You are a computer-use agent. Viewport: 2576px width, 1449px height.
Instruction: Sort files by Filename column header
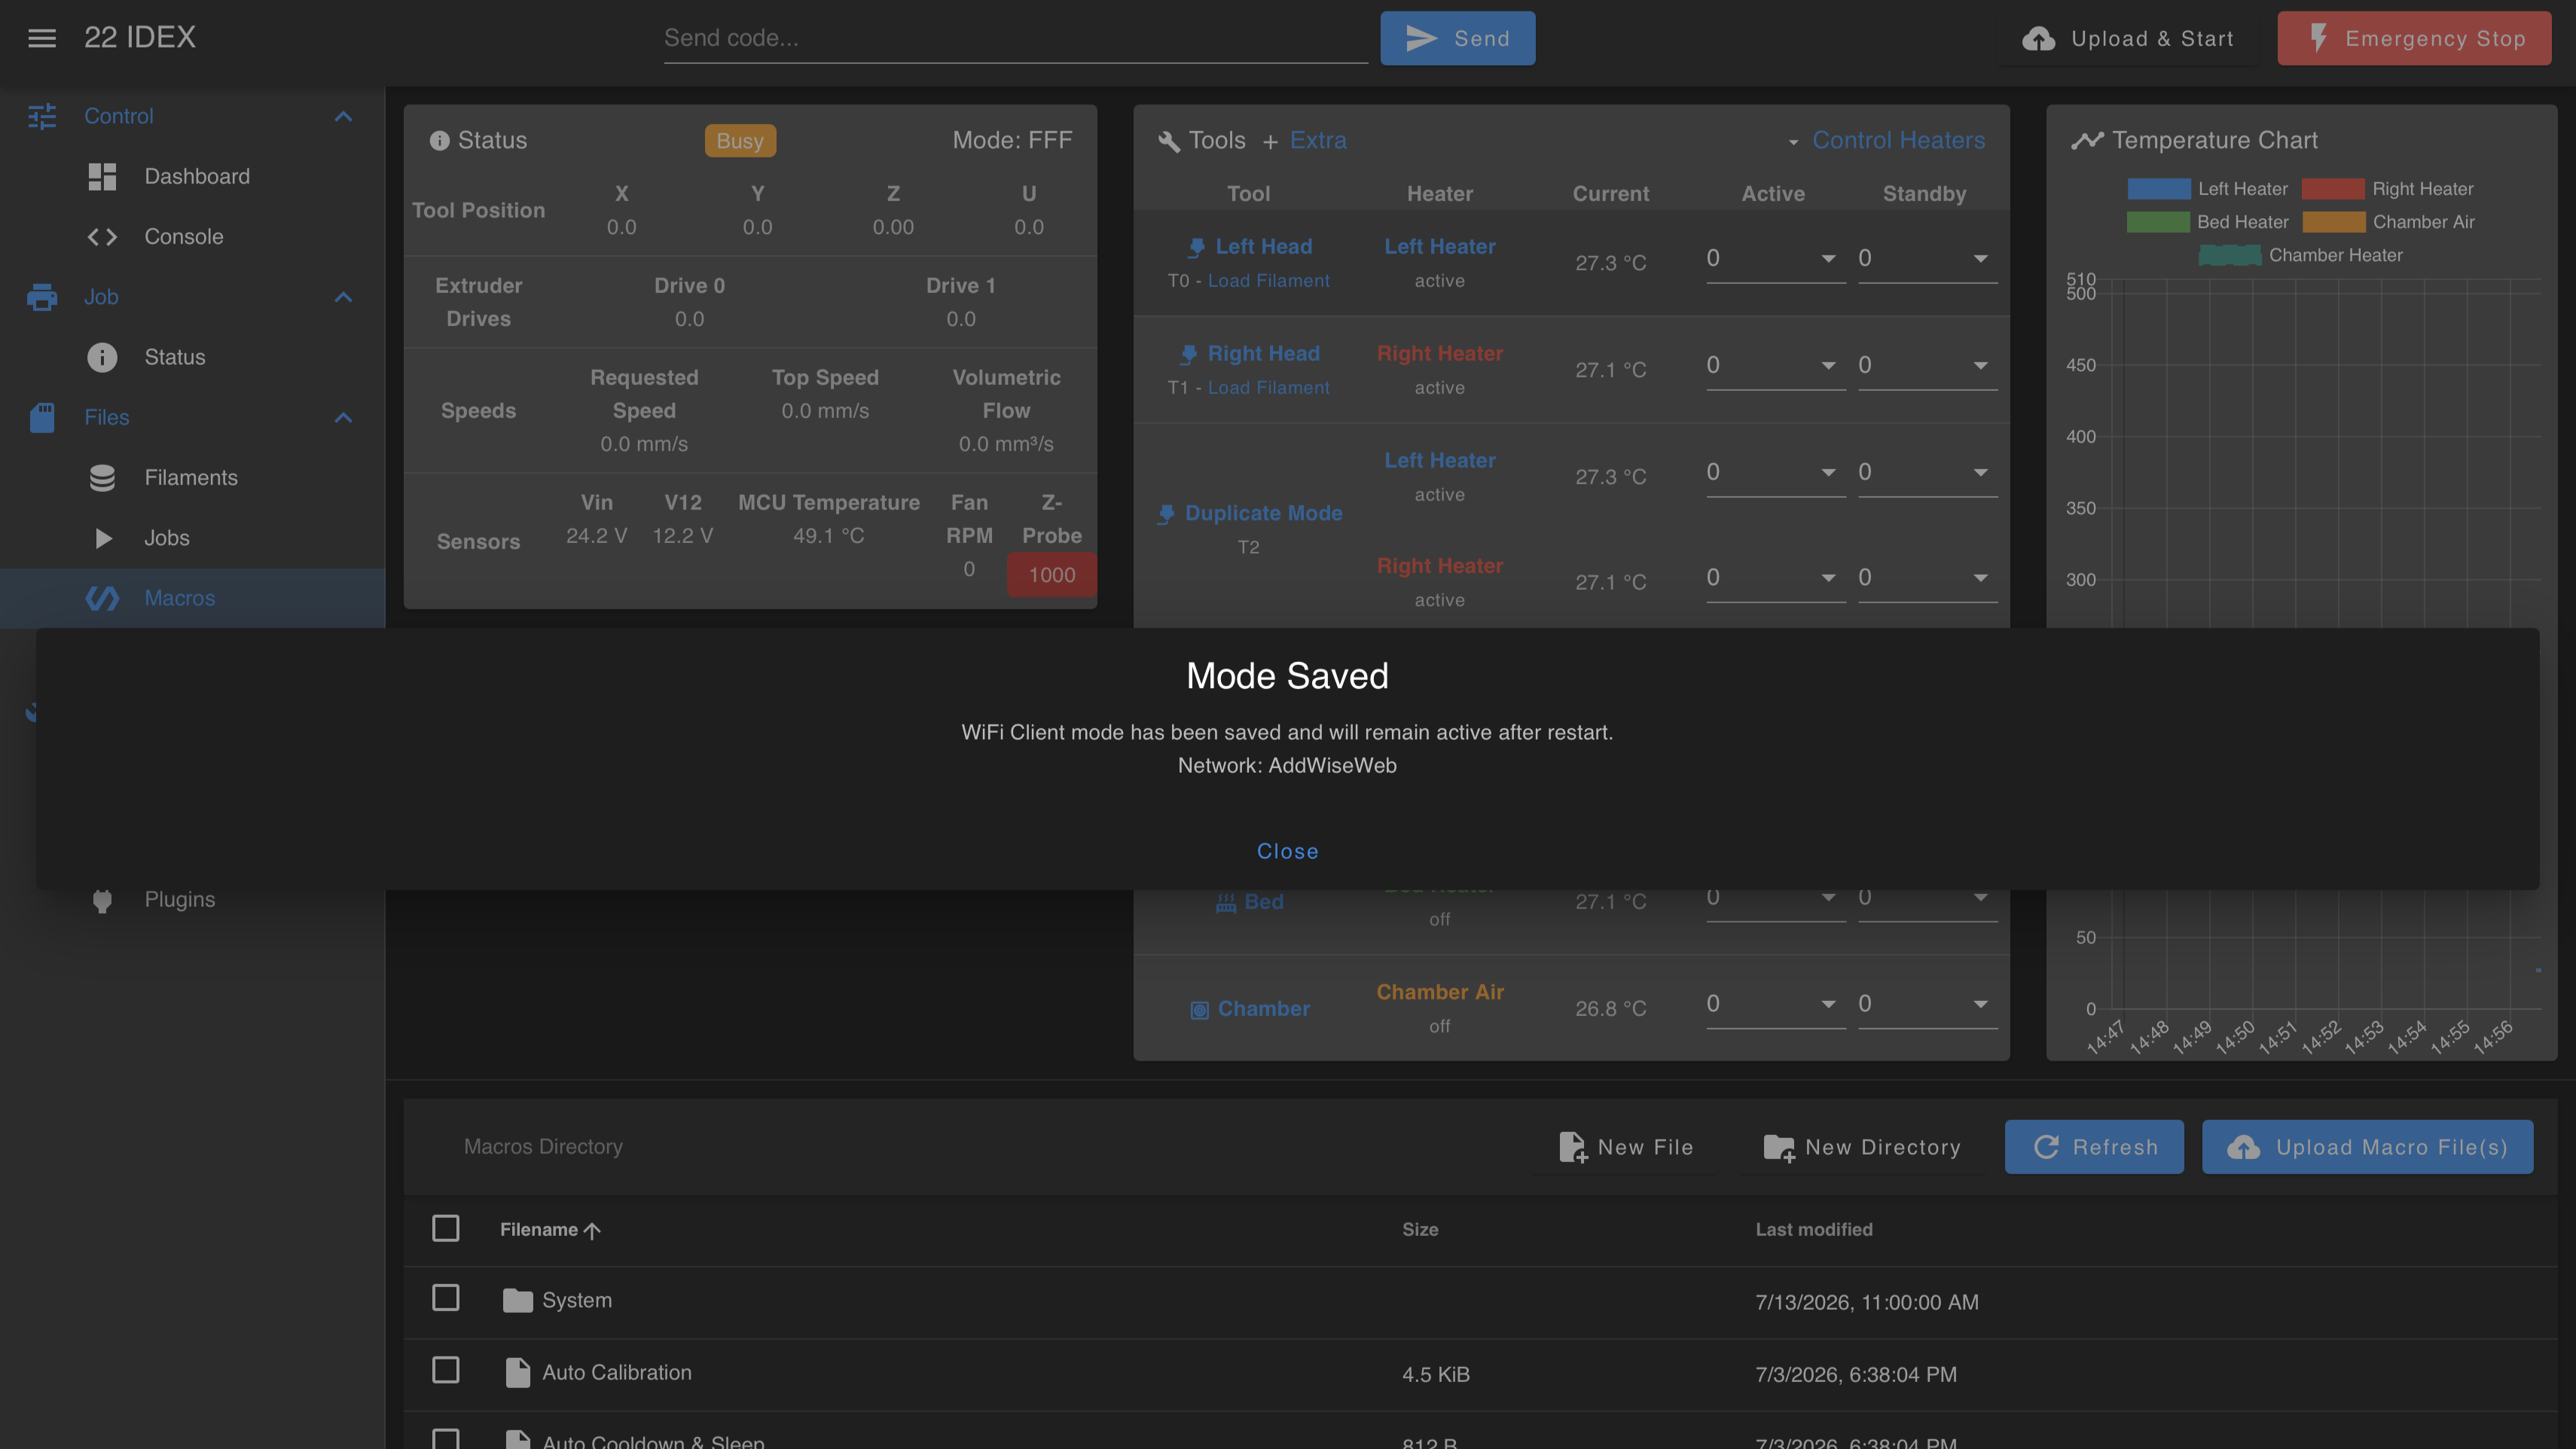[550, 1230]
